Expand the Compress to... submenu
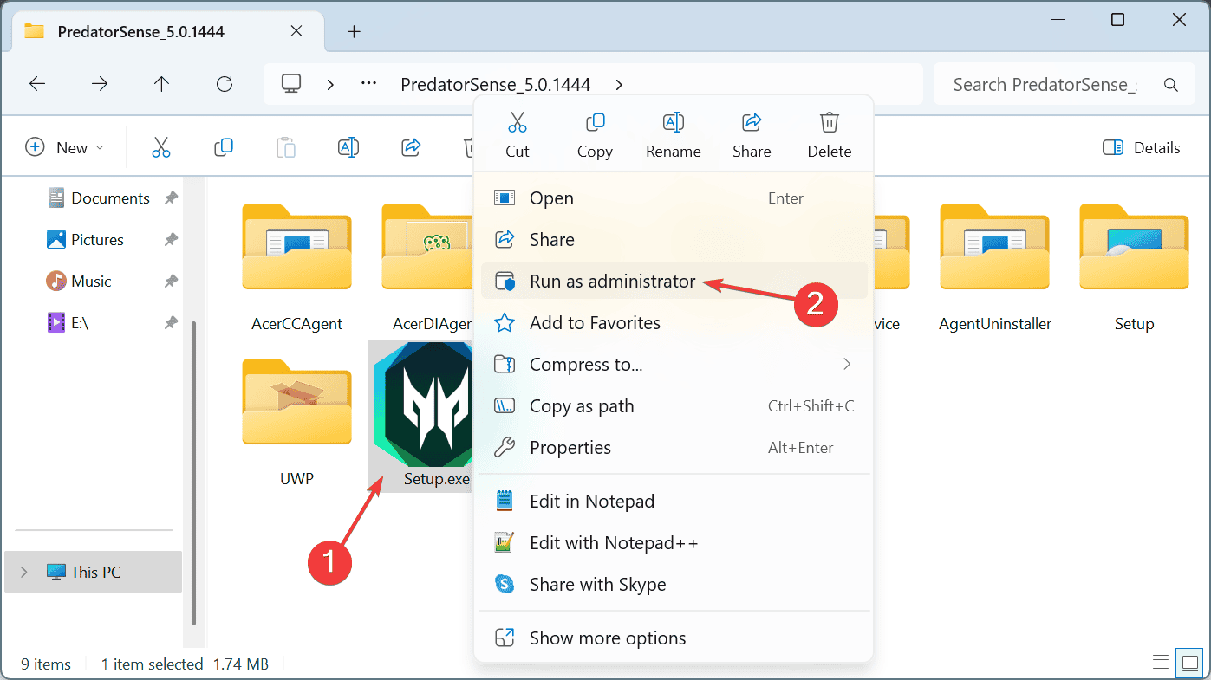The image size is (1211, 680). point(674,365)
